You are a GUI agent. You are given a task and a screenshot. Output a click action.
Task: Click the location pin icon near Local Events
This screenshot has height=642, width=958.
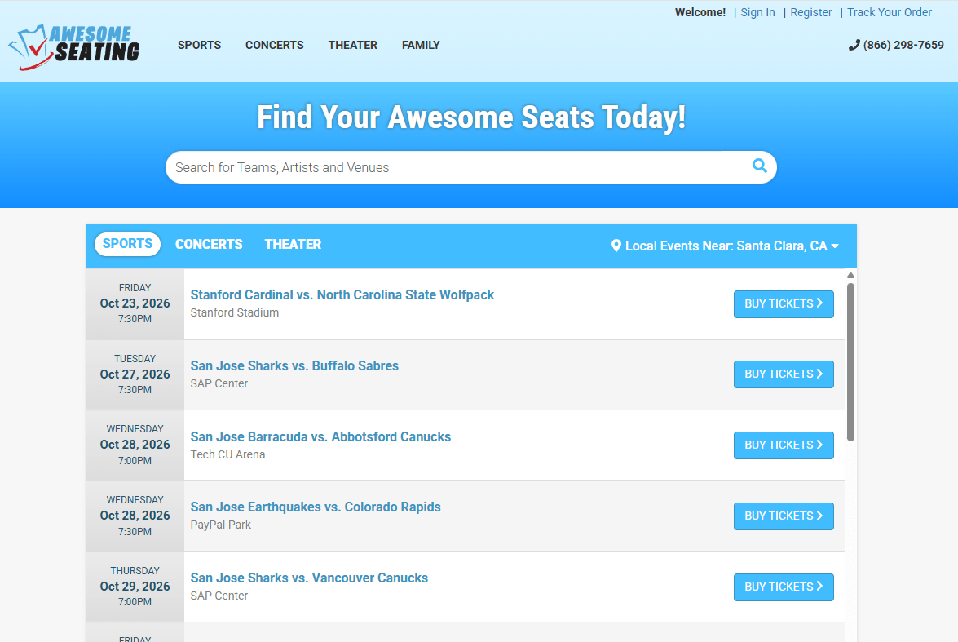[x=616, y=246]
